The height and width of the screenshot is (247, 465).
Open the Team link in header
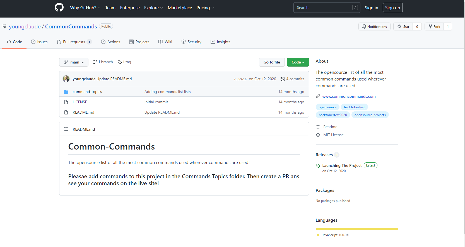pos(110,8)
